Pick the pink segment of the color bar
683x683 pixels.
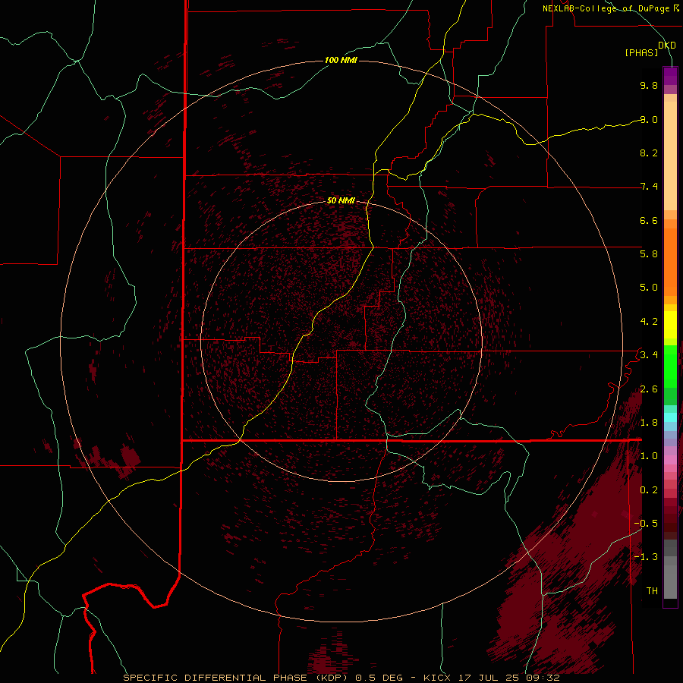pyautogui.click(x=670, y=460)
